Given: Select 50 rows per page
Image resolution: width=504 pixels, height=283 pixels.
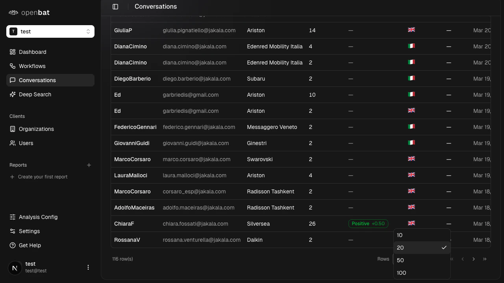Looking at the screenshot, I should [x=400, y=260].
